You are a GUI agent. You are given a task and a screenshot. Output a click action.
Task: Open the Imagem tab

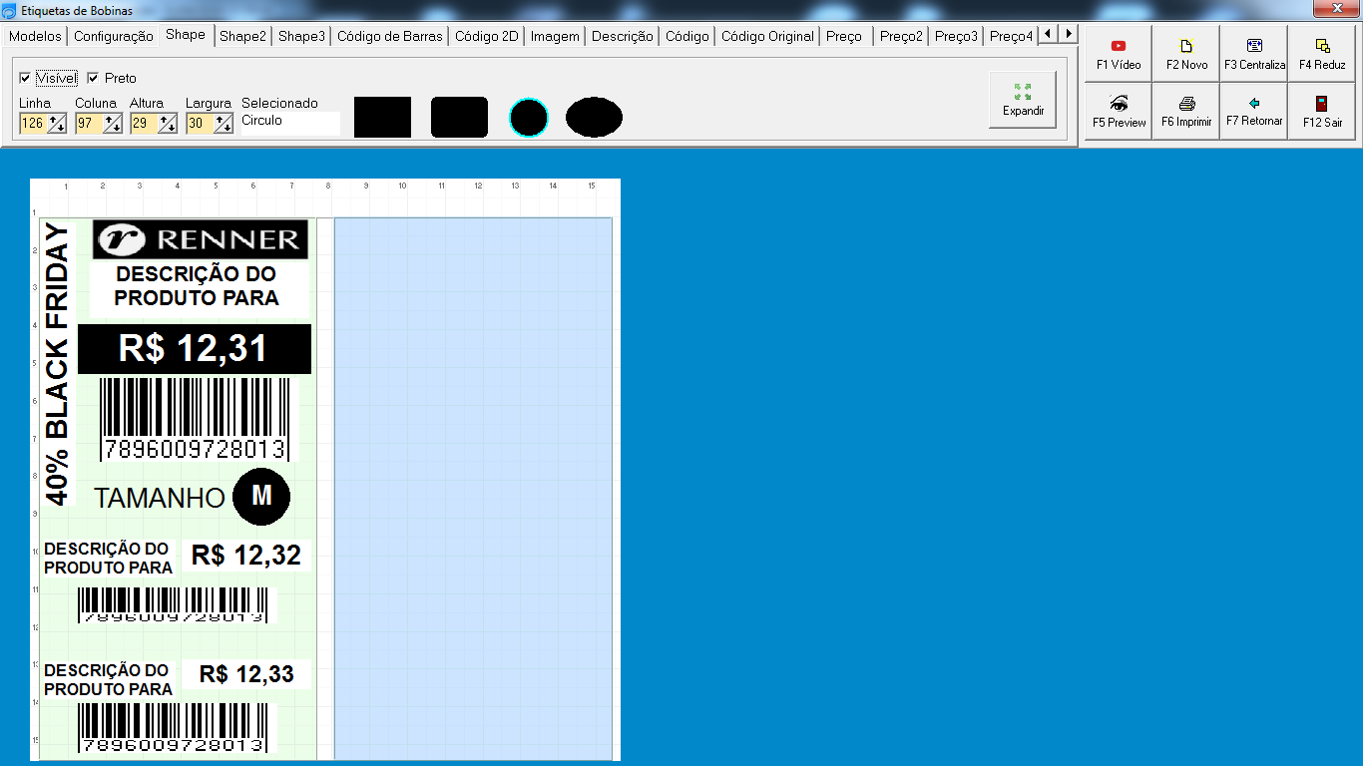tap(555, 36)
